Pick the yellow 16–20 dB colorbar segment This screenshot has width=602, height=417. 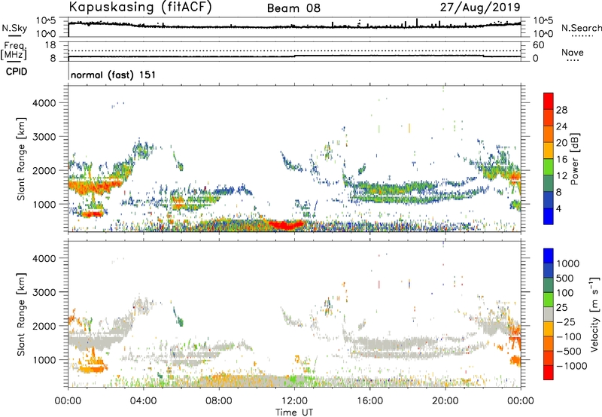549,151
